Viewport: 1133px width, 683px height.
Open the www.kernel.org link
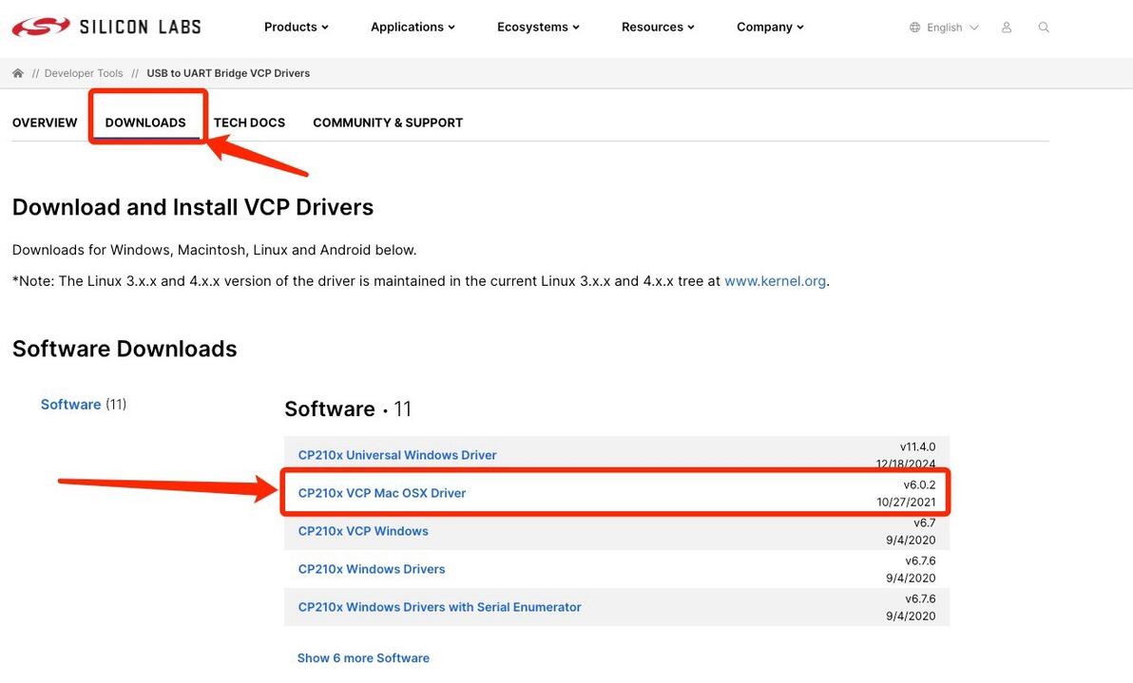coord(775,281)
